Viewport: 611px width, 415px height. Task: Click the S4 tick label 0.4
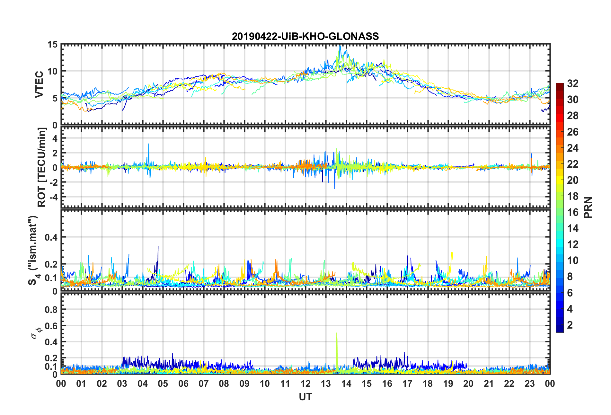(x=51, y=237)
